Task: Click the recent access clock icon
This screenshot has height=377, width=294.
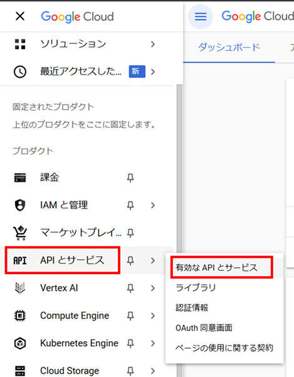Action: coord(20,72)
